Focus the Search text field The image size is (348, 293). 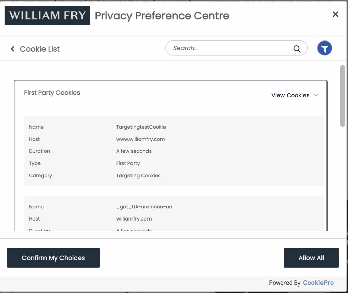coord(231,48)
